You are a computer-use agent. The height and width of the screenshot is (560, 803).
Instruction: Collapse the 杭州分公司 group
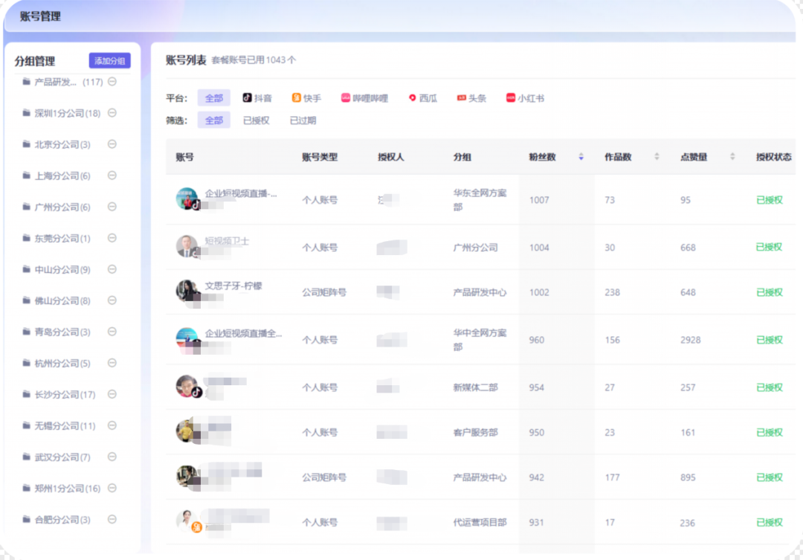113,363
